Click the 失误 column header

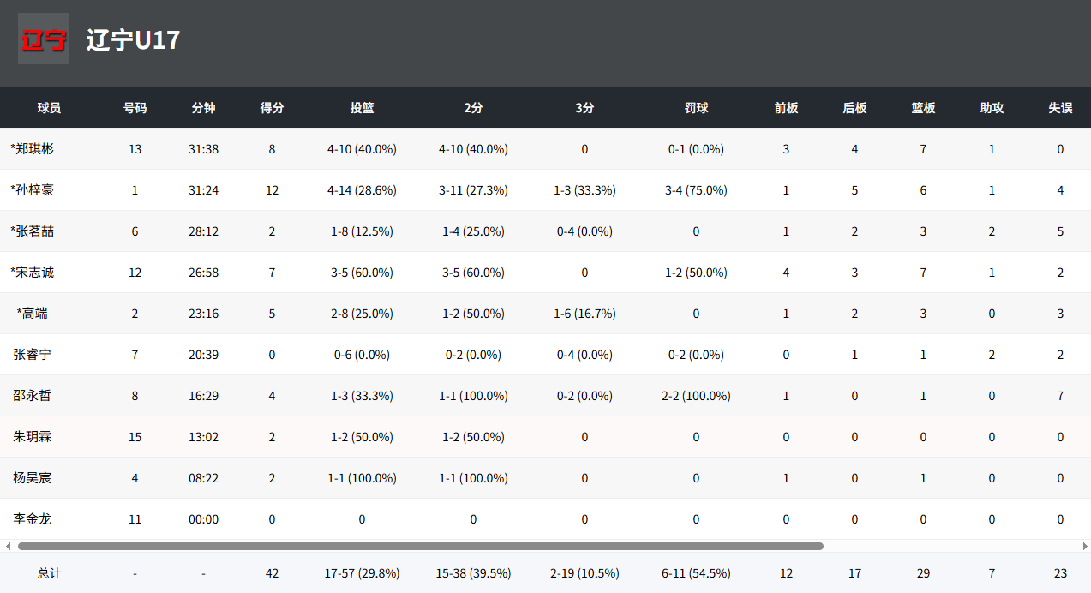[x=1060, y=108]
